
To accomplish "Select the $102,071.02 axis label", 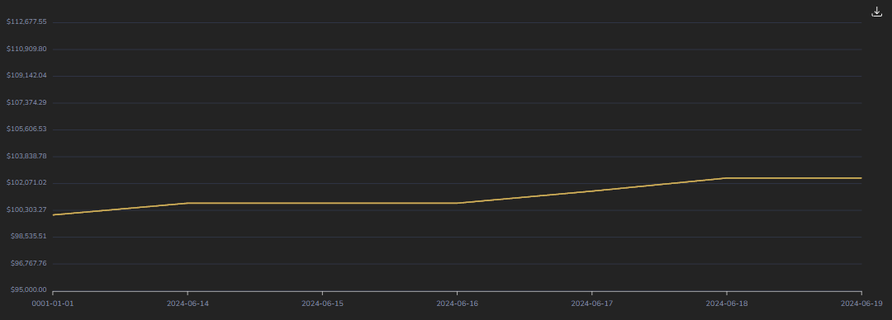I will pos(26,182).
